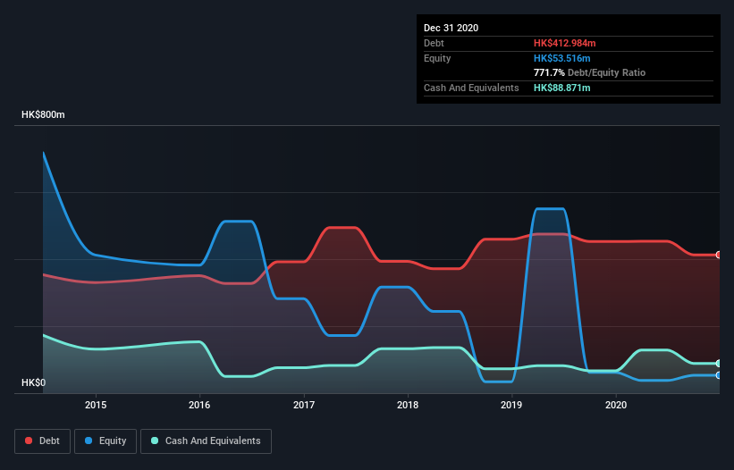
Task: Click the 2020 x-axis label
Action: coord(616,405)
